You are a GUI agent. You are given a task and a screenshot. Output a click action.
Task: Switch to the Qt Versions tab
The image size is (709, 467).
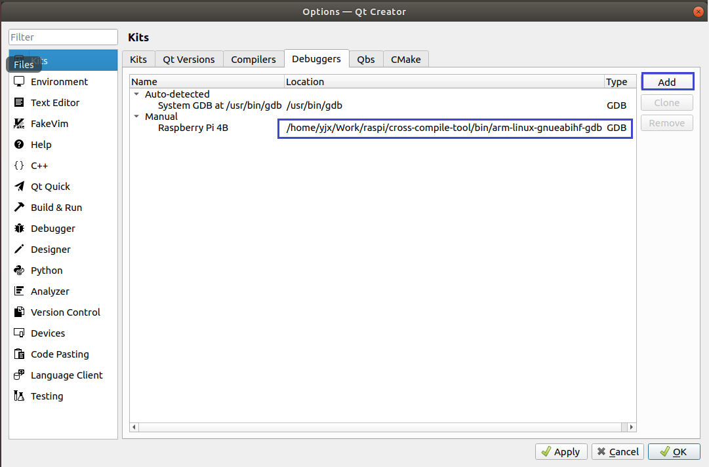pos(188,59)
